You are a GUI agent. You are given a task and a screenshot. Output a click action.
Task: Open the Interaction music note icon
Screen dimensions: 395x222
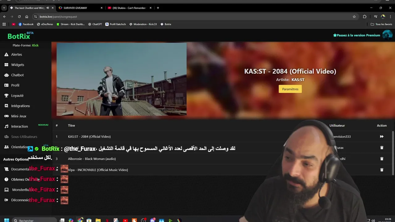(x=6, y=126)
